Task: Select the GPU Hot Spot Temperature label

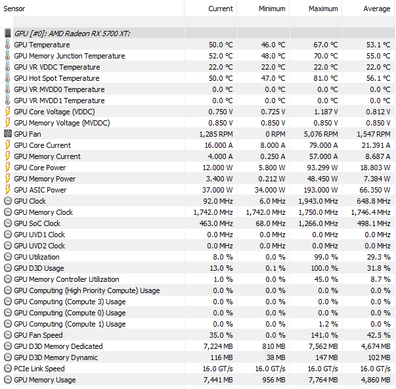Action: point(56,78)
